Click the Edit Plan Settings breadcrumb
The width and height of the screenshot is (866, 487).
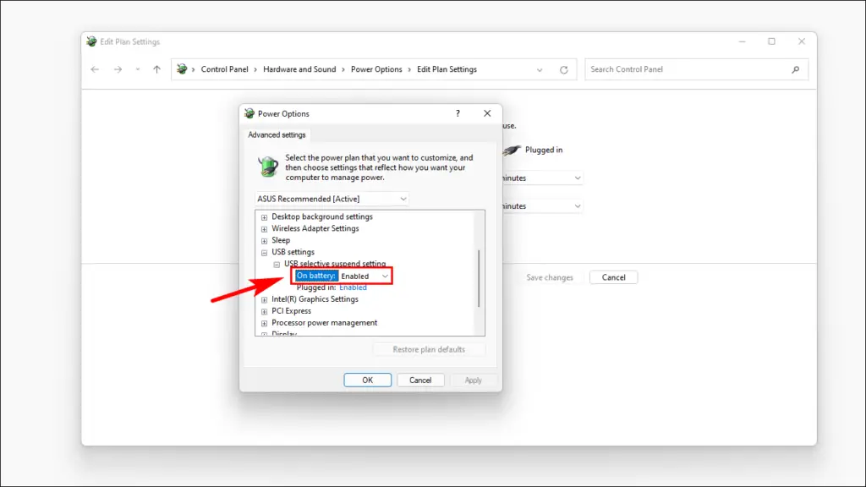447,69
